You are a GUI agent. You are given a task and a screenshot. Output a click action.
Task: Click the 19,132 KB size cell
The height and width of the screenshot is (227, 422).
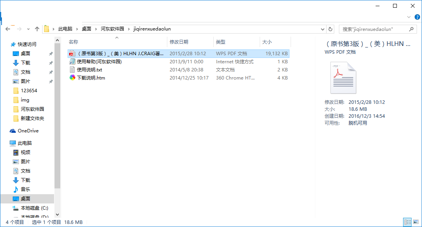pyautogui.click(x=277, y=54)
